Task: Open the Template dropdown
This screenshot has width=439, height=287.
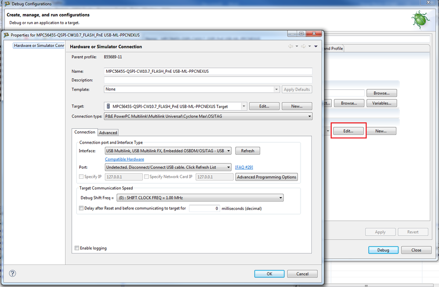Action: click(x=276, y=89)
